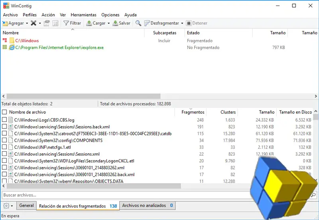Open the dropdown arrow beside the gear icon
319x220 pixels.
coord(12,206)
